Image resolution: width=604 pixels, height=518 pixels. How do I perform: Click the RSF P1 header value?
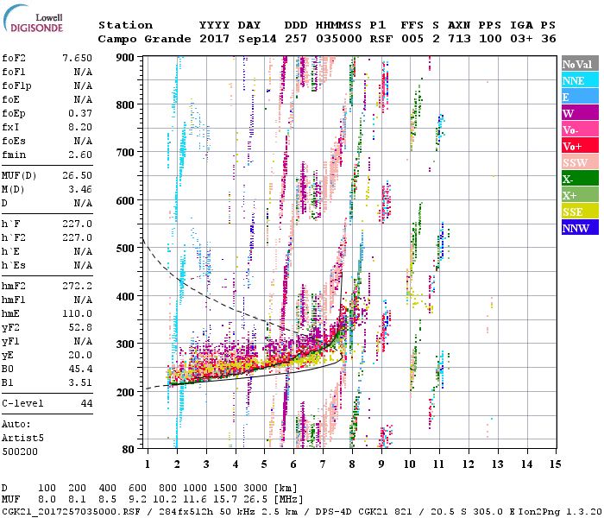click(381, 39)
